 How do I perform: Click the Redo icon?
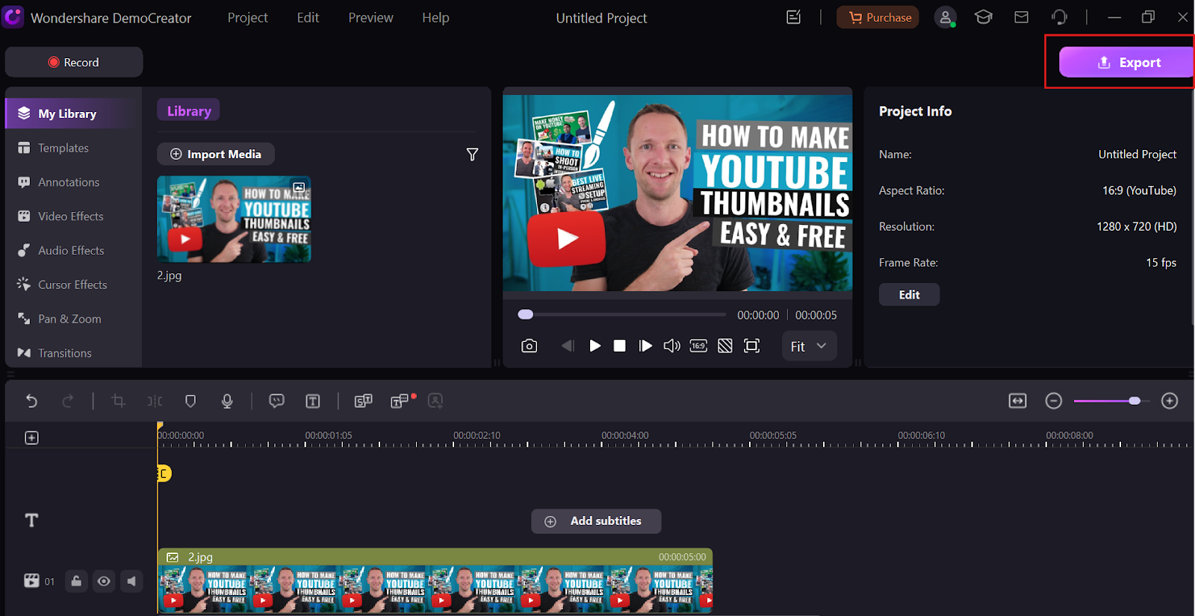tap(67, 401)
